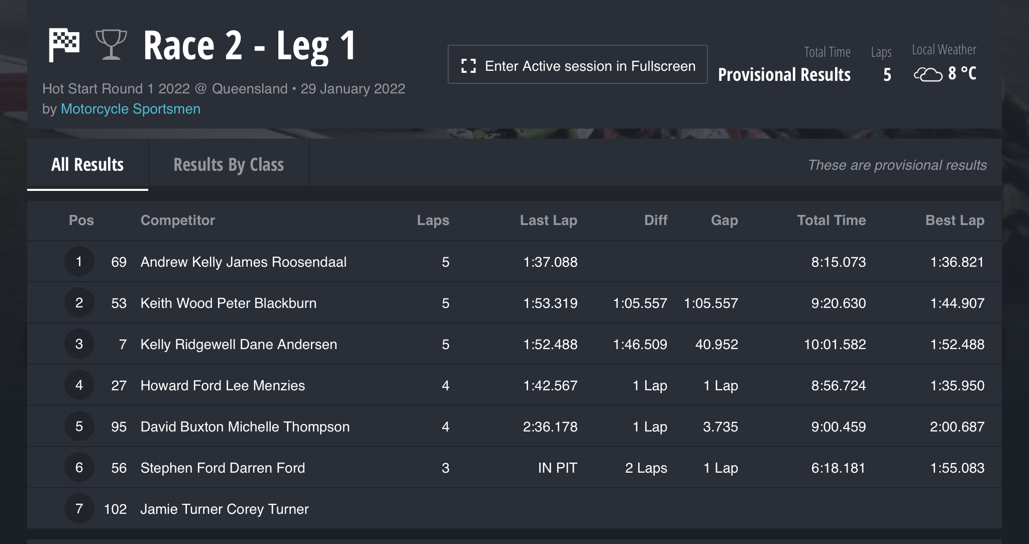Select position 1 circle badge

(x=79, y=261)
